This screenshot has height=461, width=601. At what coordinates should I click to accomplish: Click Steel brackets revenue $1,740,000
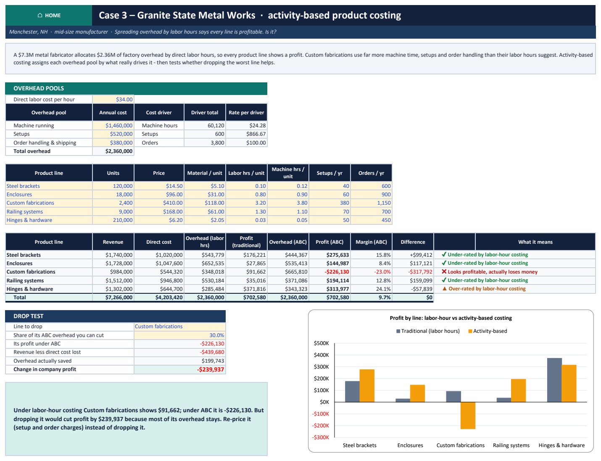[x=113, y=255]
